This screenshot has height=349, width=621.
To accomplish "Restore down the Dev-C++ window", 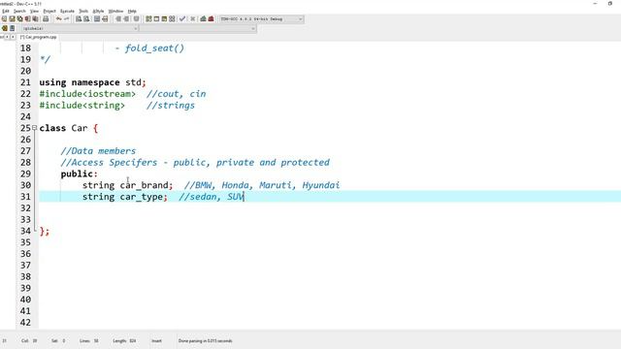I will [x=610, y=4].
